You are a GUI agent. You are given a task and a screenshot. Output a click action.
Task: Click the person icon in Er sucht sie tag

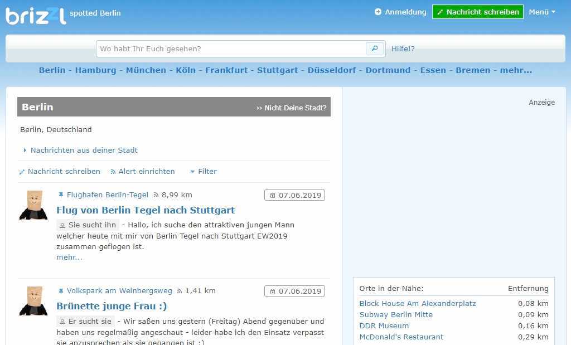click(x=62, y=322)
